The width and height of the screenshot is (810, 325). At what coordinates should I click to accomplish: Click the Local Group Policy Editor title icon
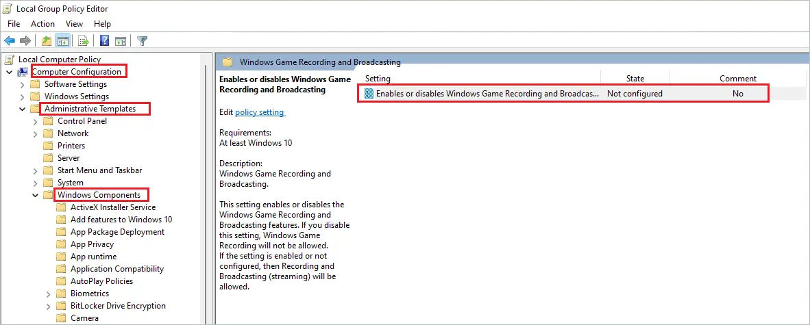[9, 9]
